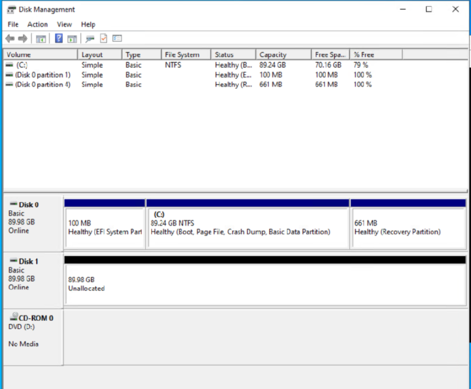Show the Action pane via its toolbar icon
Screen dimensions: 471x389
[72, 38]
